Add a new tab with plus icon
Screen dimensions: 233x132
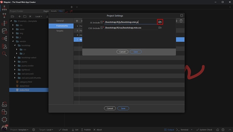pyautogui.click(x=72, y=7)
